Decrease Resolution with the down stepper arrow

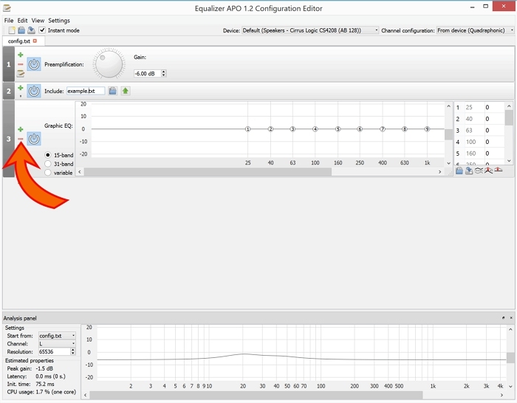73,354
